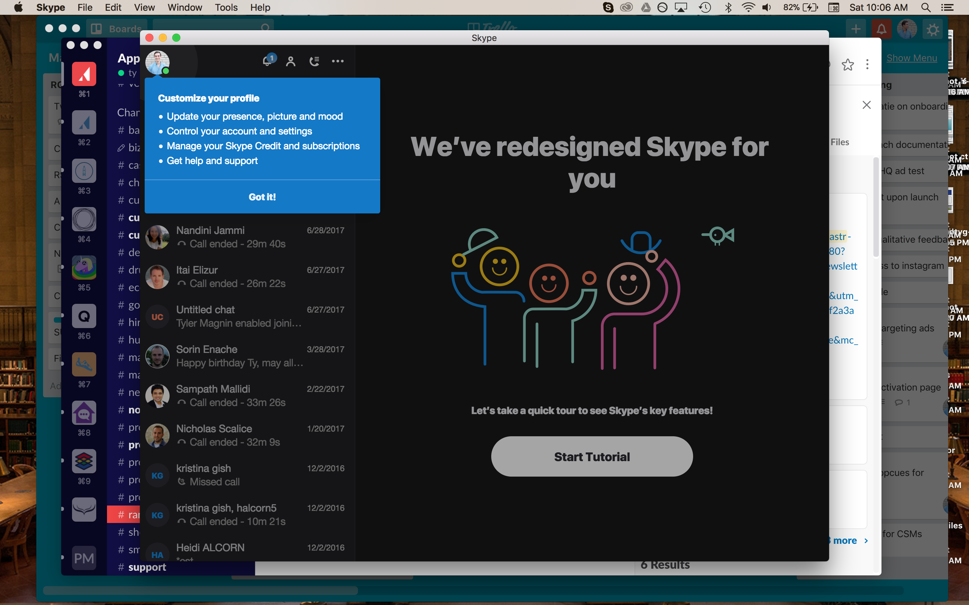Click the Skype profile avatar picture

coord(157,62)
